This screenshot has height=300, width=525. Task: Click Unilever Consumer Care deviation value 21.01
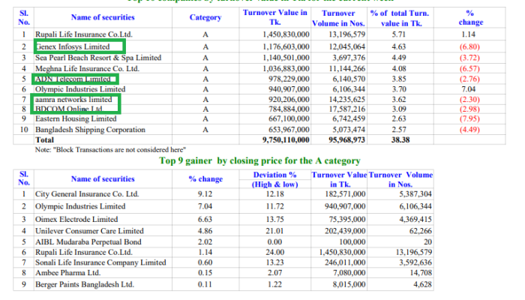275,231
